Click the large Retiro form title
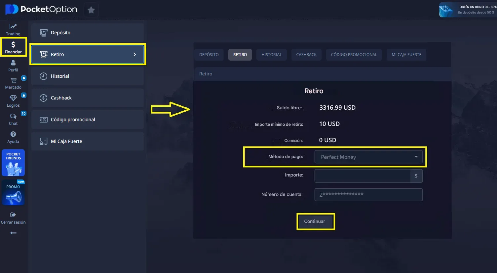The height and width of the screenshot is (273, 497). pos(314,91)
